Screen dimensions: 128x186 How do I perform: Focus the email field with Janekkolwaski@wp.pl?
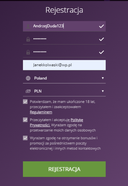(64, 65)
